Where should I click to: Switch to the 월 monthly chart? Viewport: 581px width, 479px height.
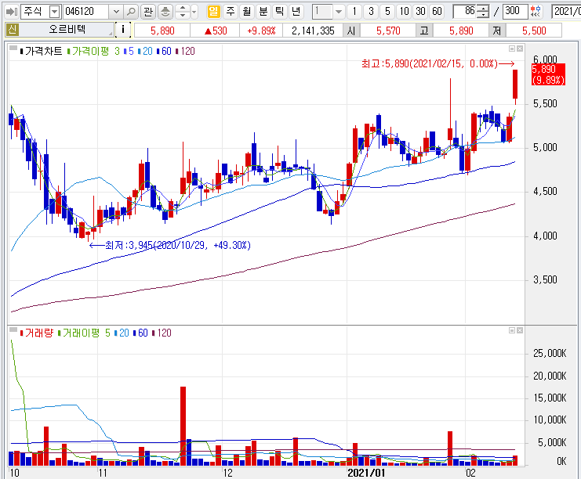click(x=247, y=12)
